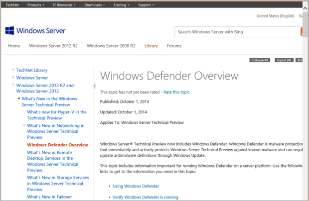Select Windows Server 2012 R2 tab
Image resolution: width=309 pixels, height=201 pixels.
(53, 46)
